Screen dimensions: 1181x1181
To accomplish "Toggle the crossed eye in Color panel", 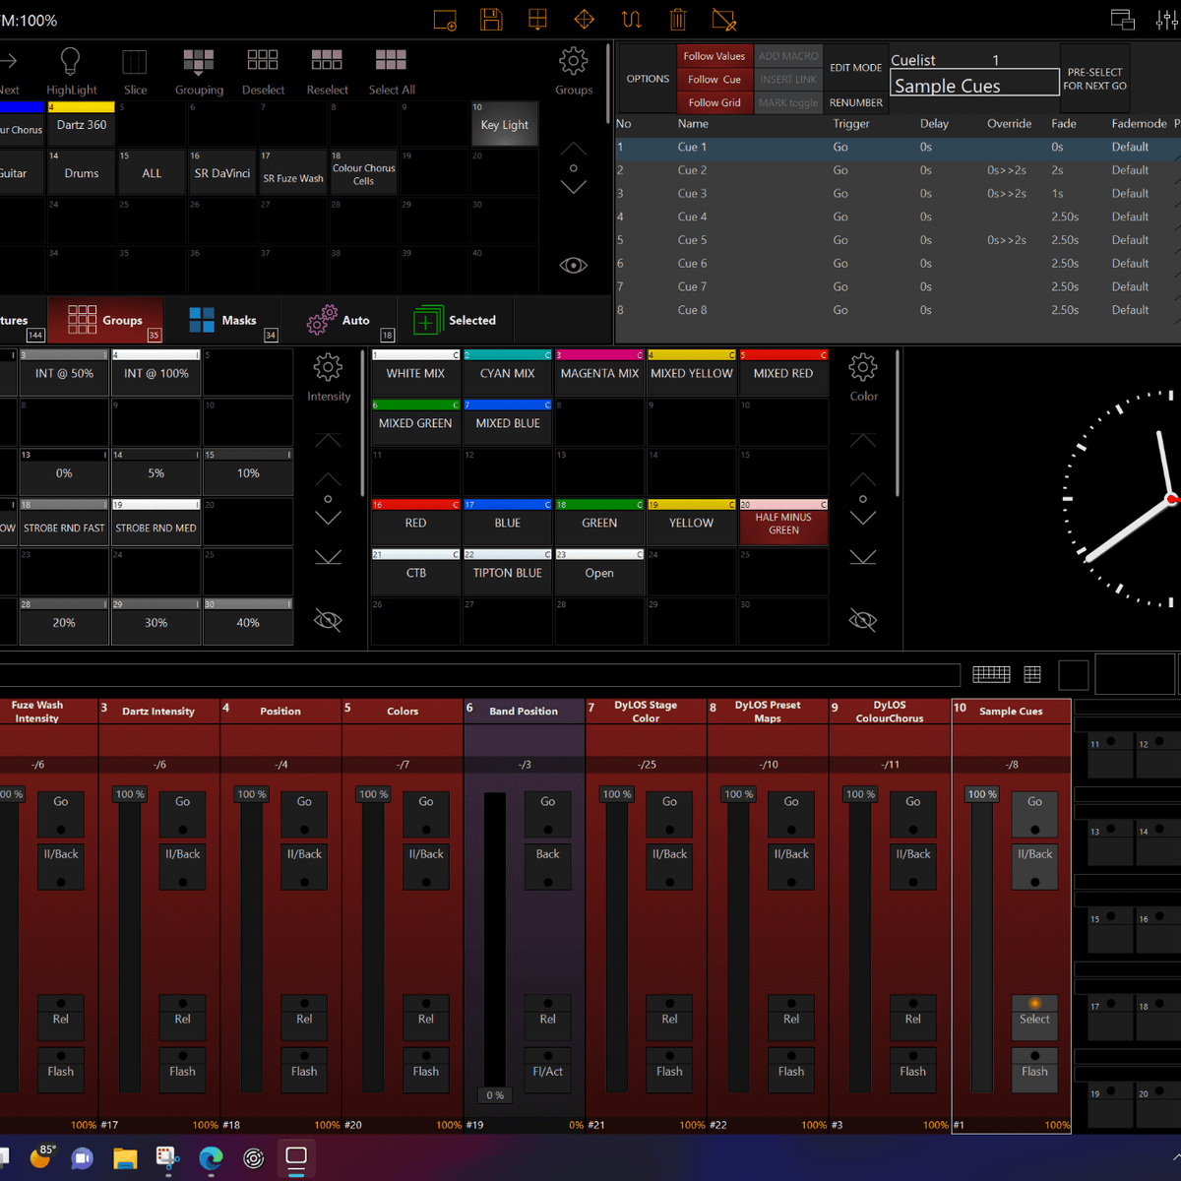I will [863, 620].
